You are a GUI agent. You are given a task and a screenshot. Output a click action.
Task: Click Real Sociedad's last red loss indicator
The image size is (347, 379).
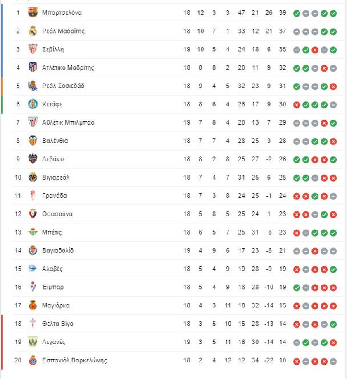click(x=333, y=86)
